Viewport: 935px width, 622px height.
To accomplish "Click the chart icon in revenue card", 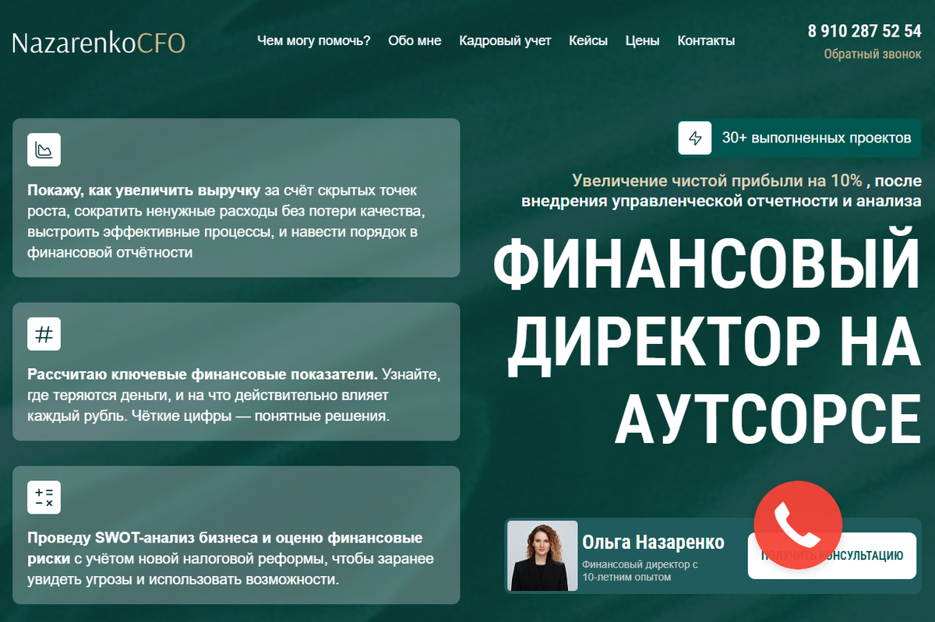I will click(44, 149).
